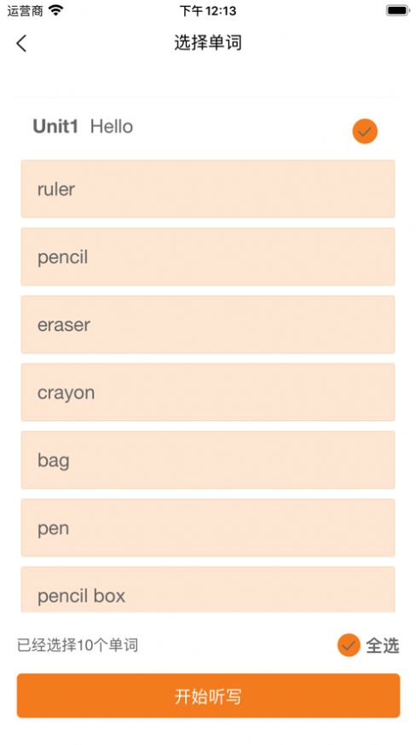The width and height of the screenshot is (416, 745).
Task: Tap the 运营商 carrier label
Action: (x=25, y=10)
